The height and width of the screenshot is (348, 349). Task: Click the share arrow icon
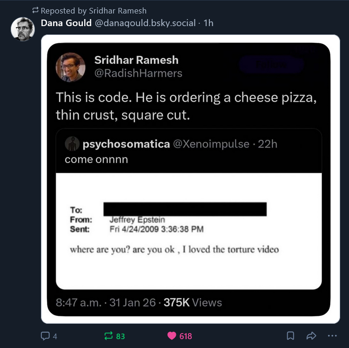pyautogui.click(x=311, y=336)
